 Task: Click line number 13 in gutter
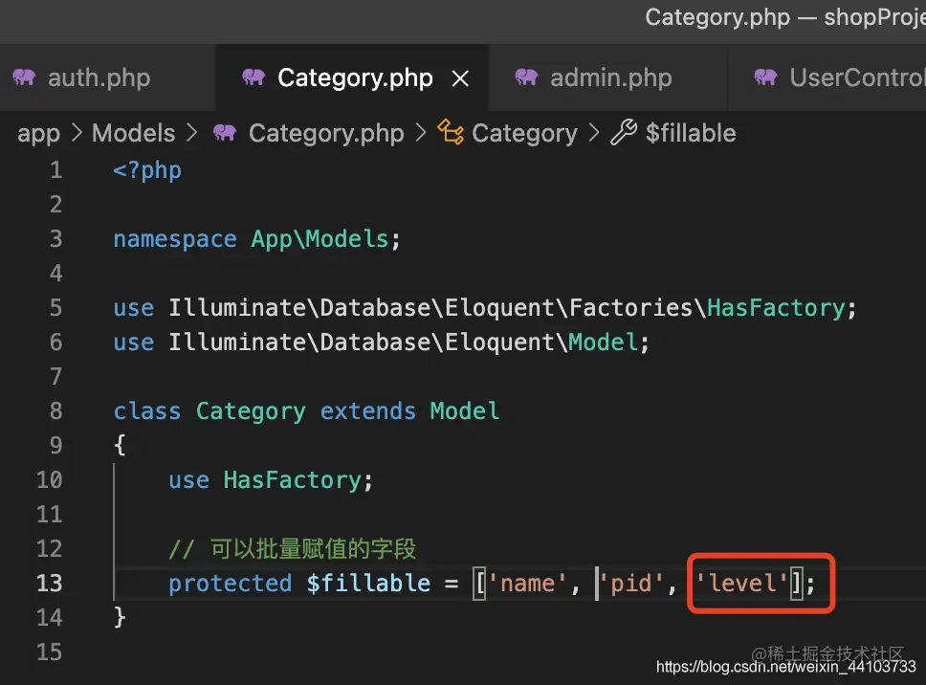pyautogui.click(x=49, y=584)
